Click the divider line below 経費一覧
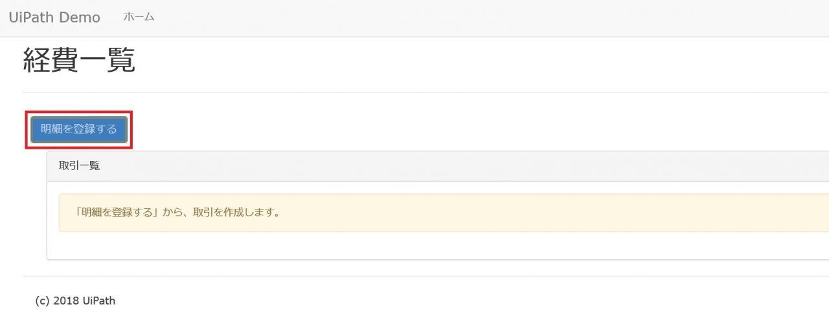The image size is (829, 320). (426, 92)
